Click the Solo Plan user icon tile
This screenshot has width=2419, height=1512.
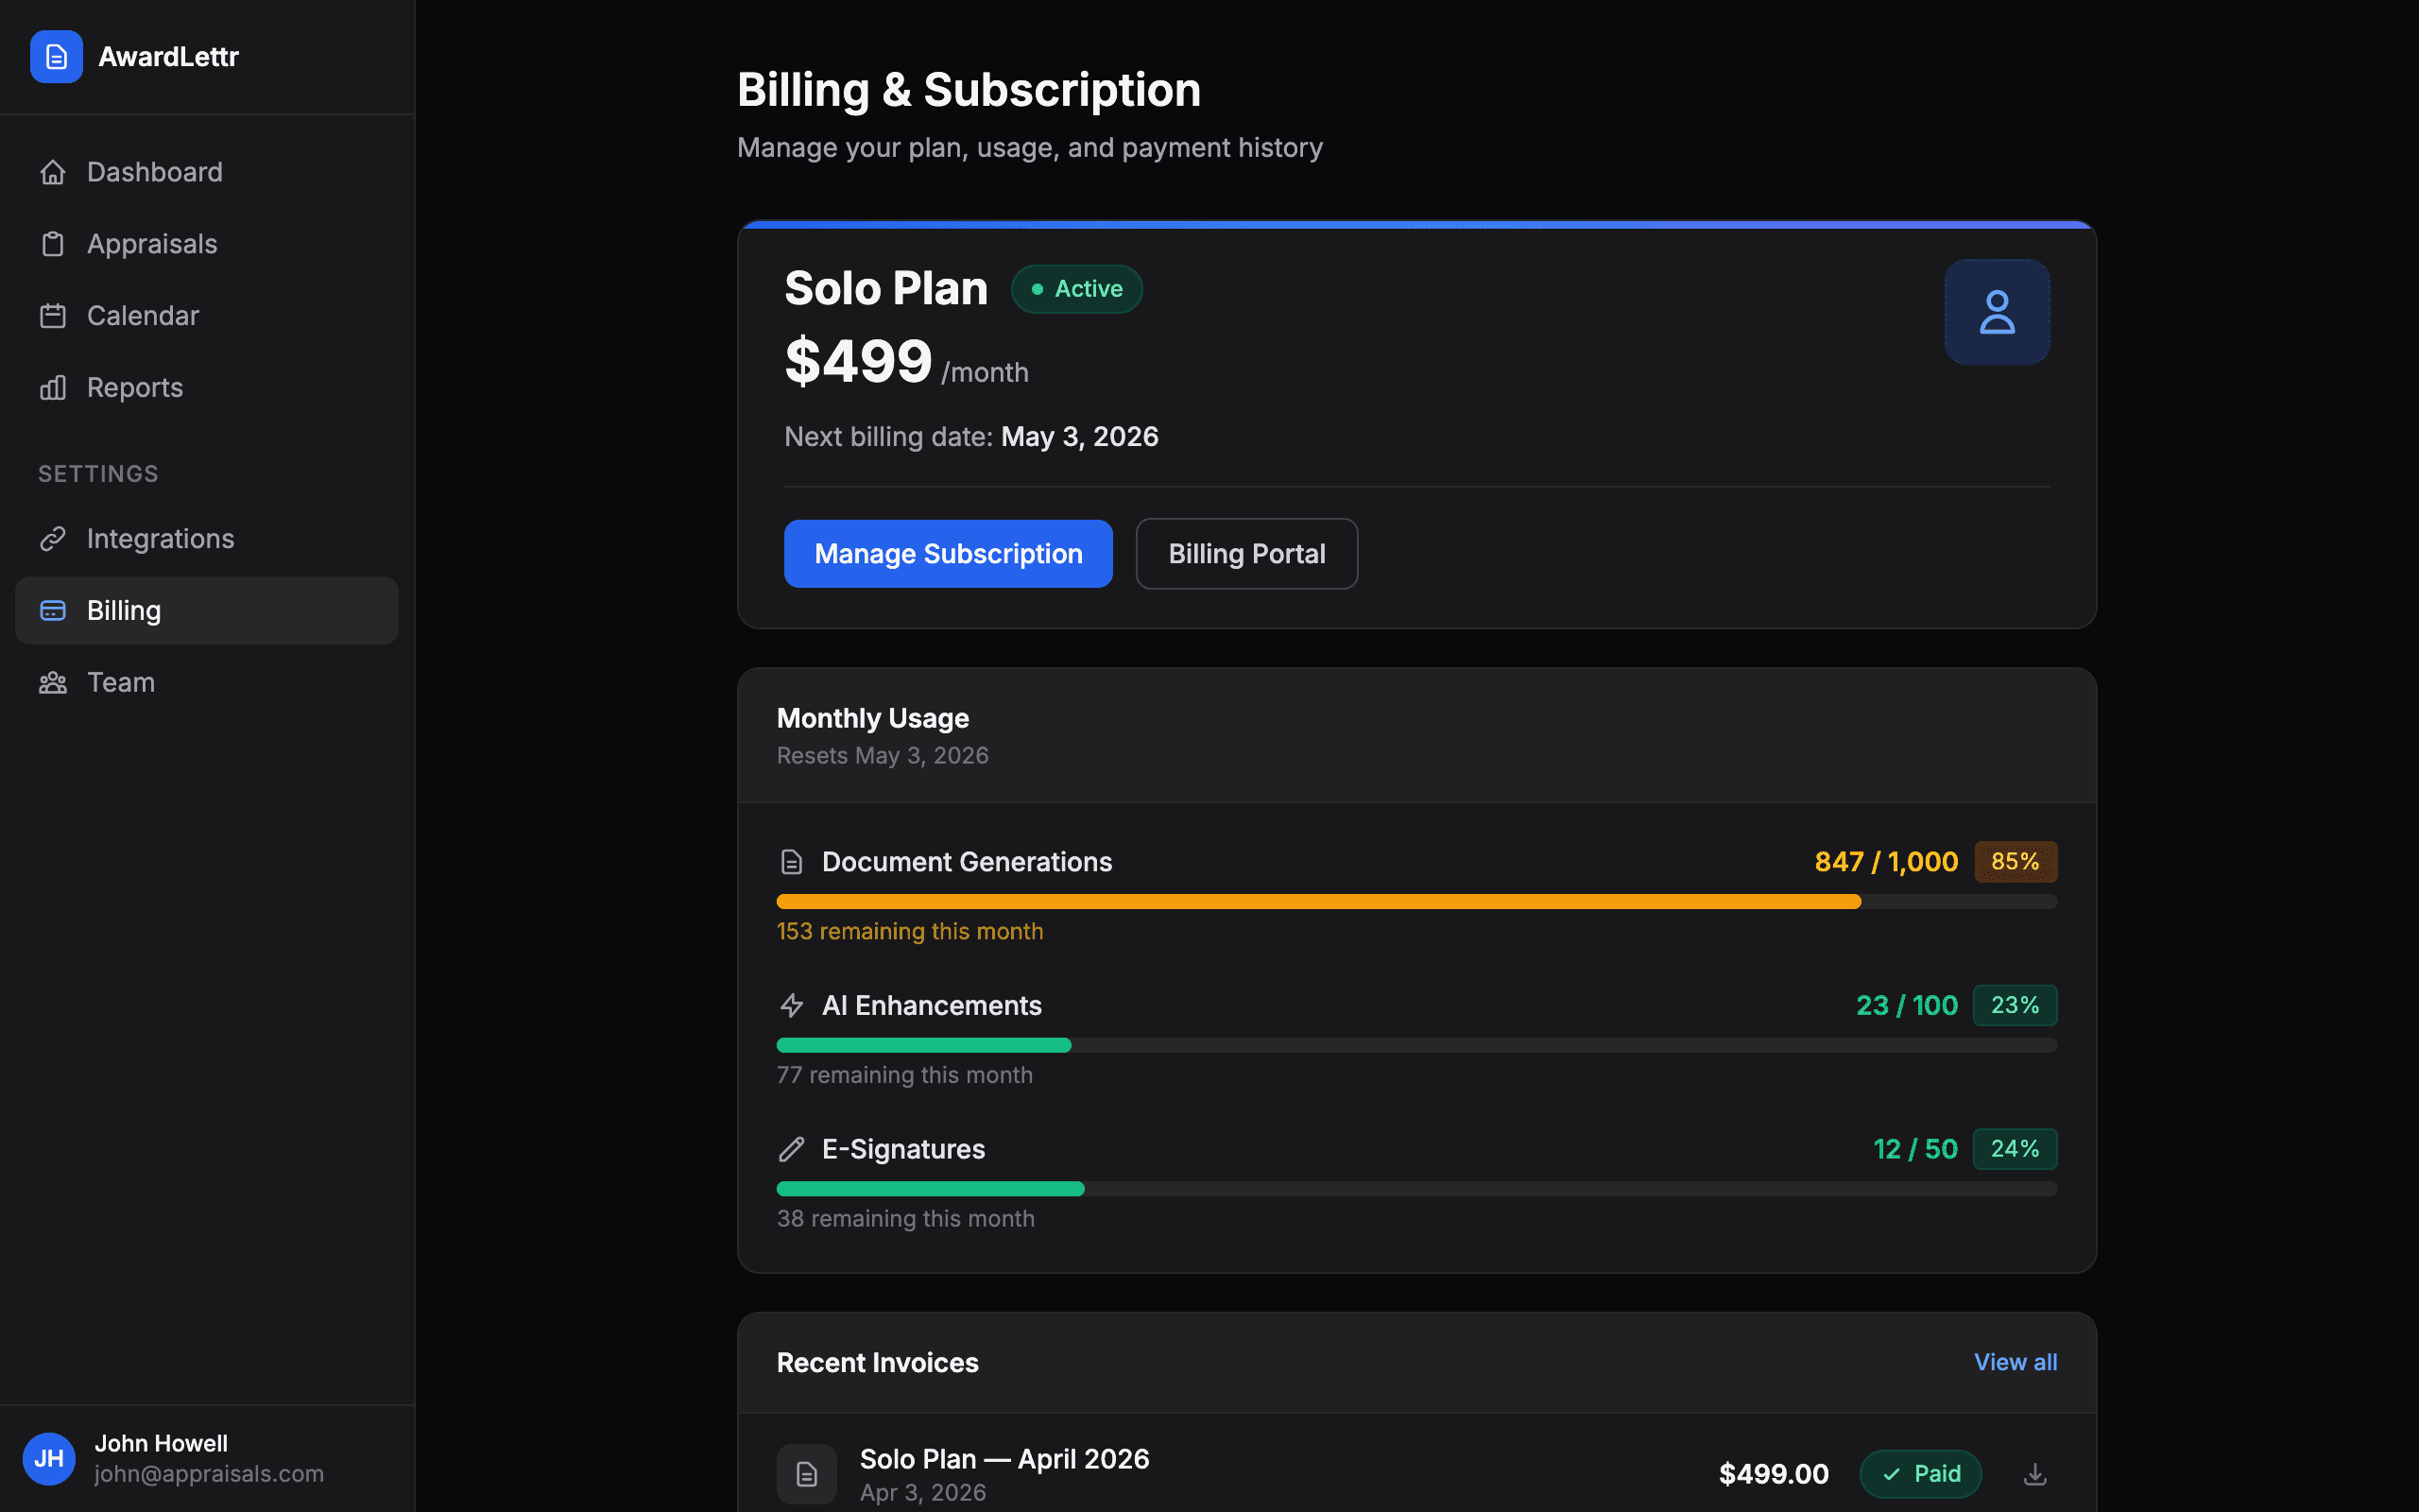[1997, 312]
